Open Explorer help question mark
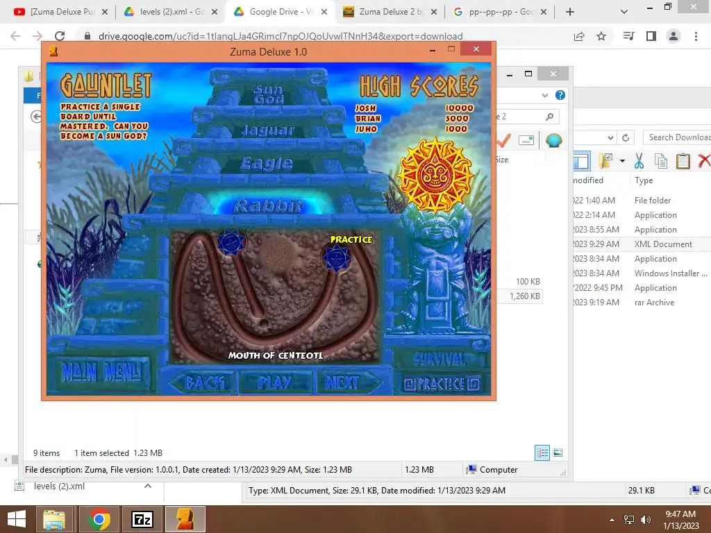This screenshot has height=533, width=711. [560, 95]
